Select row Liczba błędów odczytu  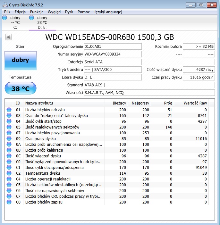(107, 110)
